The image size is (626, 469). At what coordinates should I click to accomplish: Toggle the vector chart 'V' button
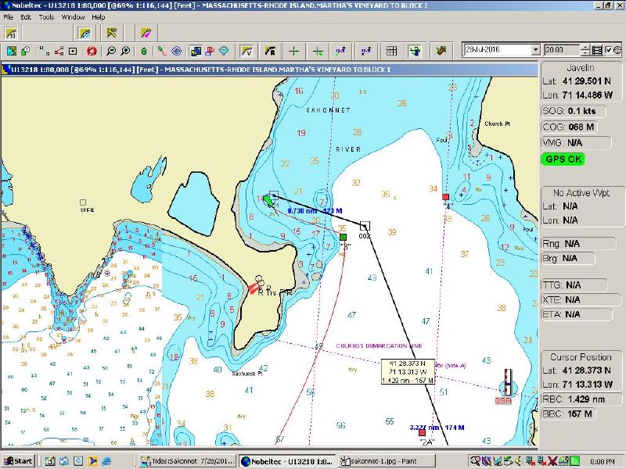246,51
